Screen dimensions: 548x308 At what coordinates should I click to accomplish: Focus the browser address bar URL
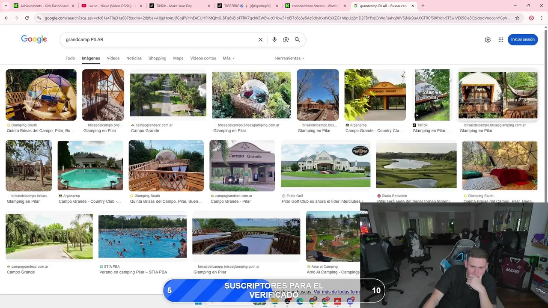(x=277, y=18)
